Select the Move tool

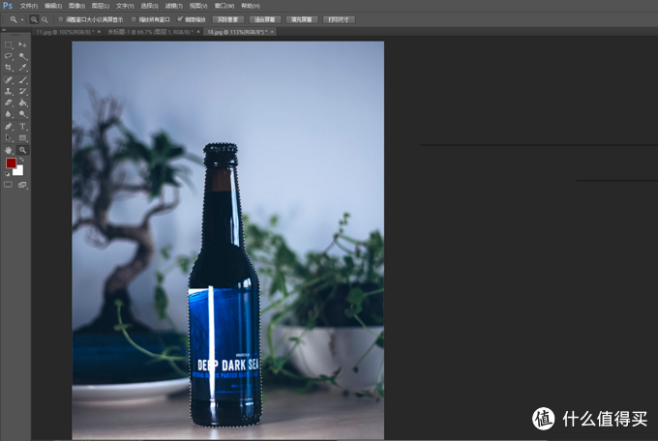(22, 44)
